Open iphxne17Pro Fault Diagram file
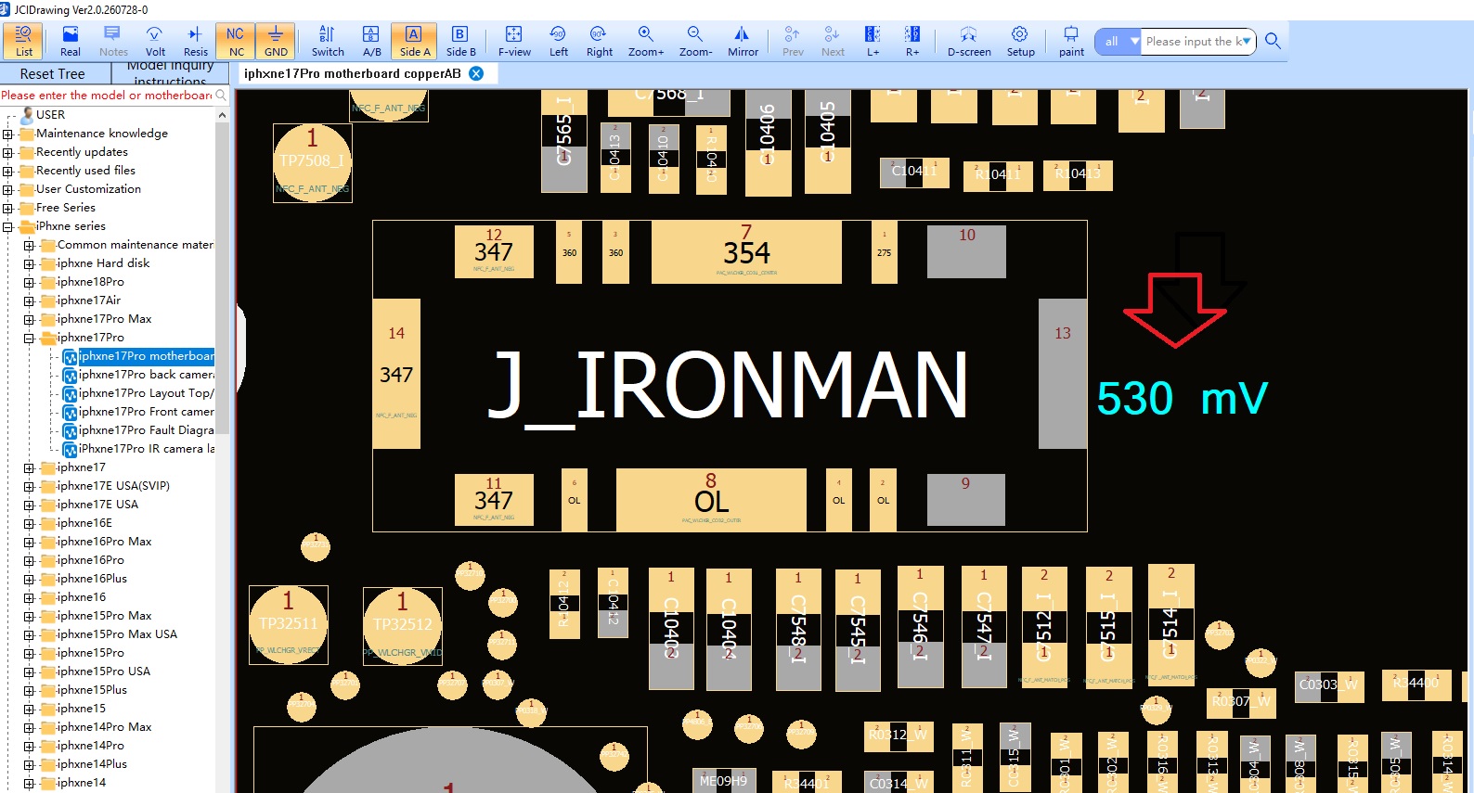Screen dimensions: 1474x793 (138, 430)
